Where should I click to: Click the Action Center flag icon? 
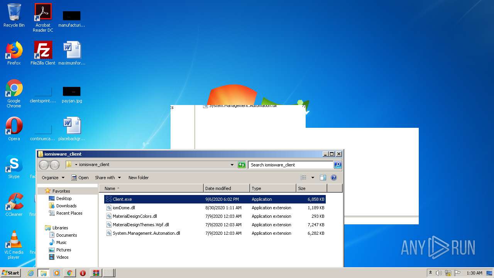[457, 273]
